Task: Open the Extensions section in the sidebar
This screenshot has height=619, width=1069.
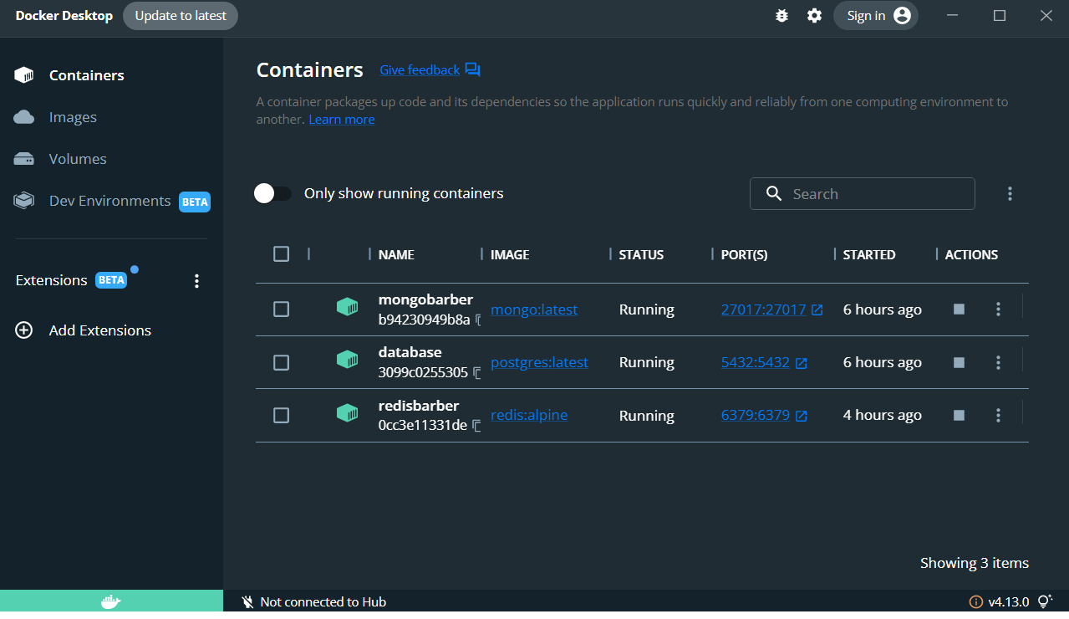Action: point(51,279)
